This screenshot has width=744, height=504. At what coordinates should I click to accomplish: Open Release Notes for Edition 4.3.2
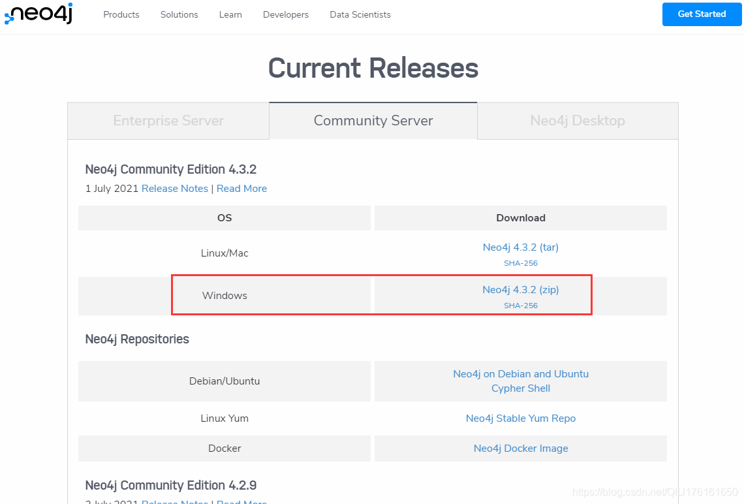click(175, 189)
